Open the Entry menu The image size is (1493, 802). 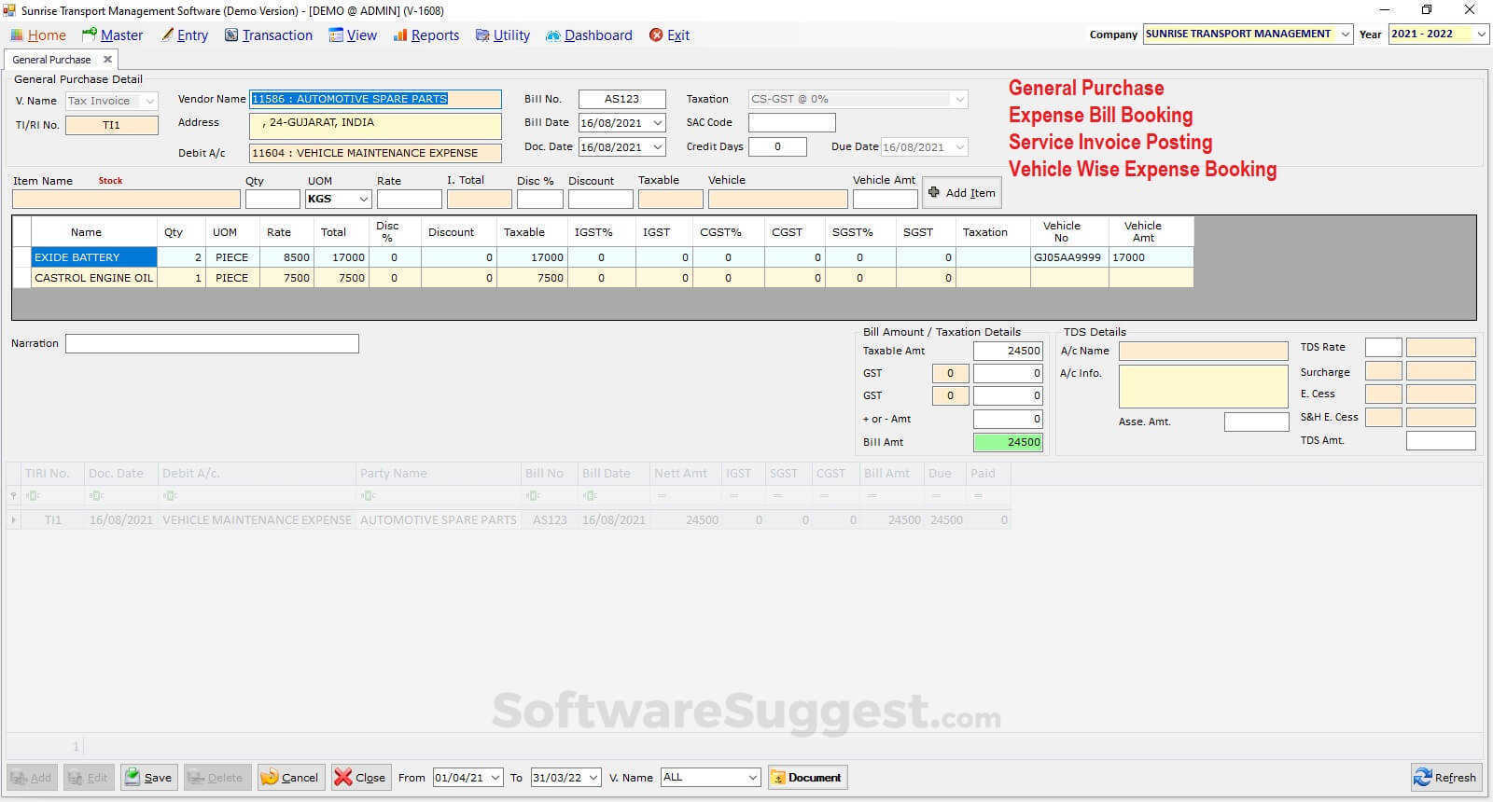[x=185, y=35]
